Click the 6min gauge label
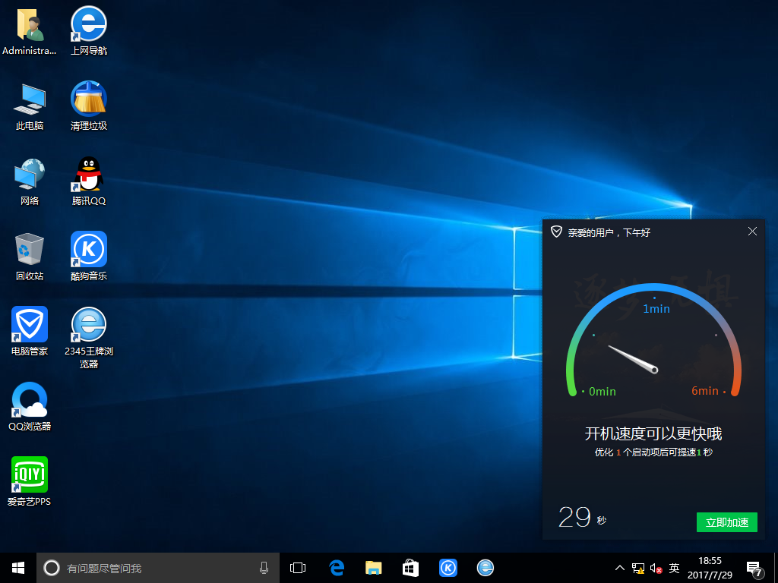Screen dimensions: 778x583 click(705, 391)
